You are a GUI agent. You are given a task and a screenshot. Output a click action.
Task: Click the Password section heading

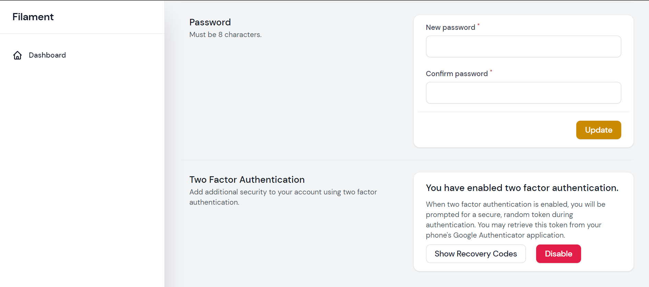pyautogui.click(x=210, y=22)
